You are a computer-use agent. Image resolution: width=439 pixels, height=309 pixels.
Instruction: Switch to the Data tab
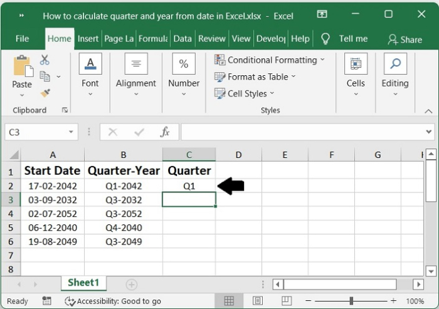182,39
